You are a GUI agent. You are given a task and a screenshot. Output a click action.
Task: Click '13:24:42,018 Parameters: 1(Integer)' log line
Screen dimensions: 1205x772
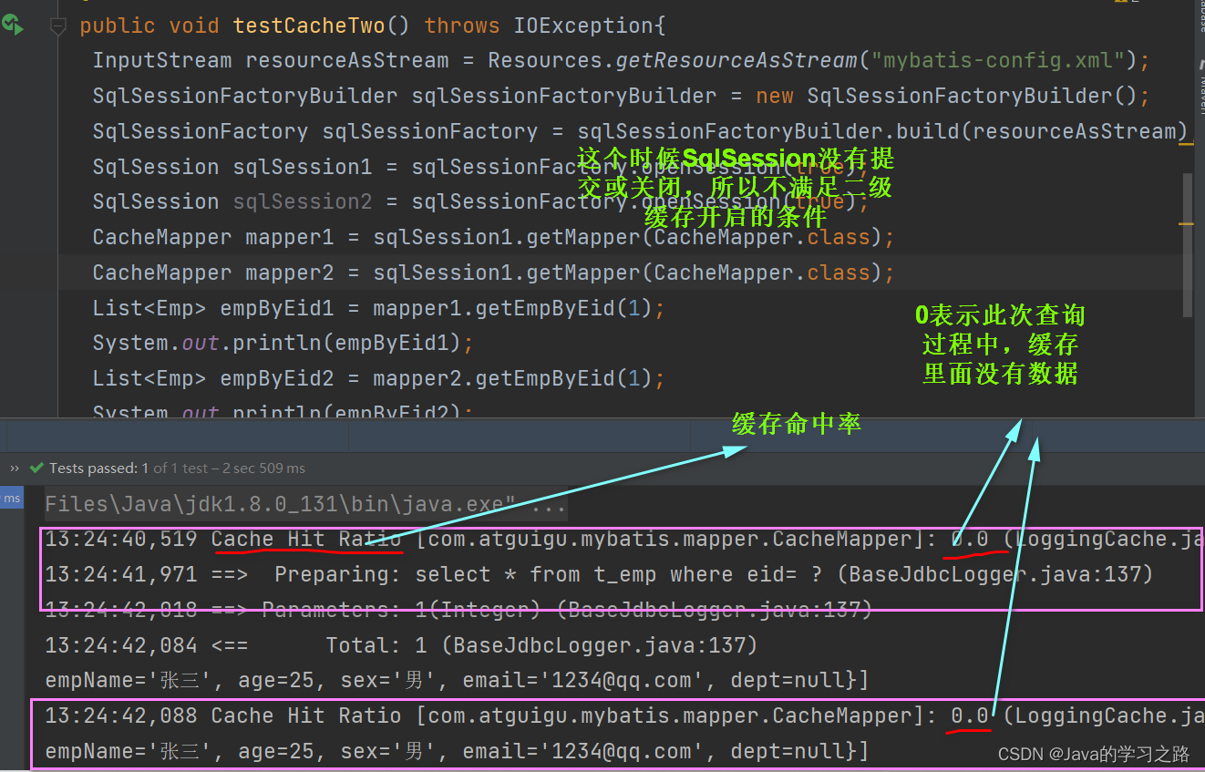click(x=459, y=610)
